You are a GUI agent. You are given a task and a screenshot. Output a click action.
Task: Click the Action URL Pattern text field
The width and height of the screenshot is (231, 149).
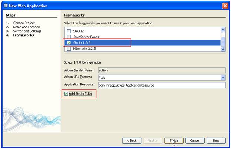(x=159, y=77)
